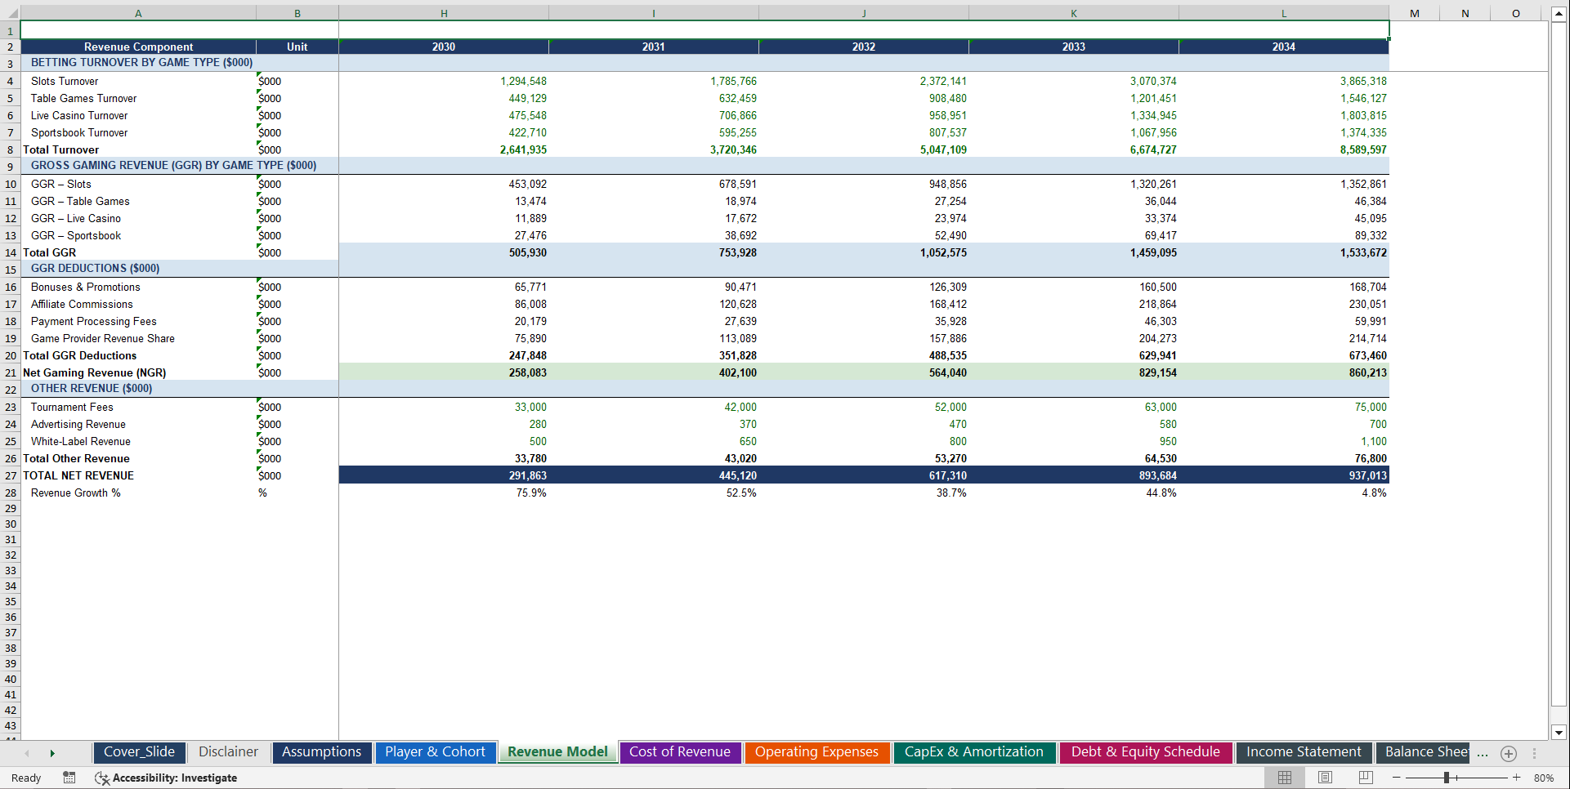This screenshot has height=789, width=1570.
Task: Click the 80% zoom level indicator
Action: click(x=1543, y=778)
